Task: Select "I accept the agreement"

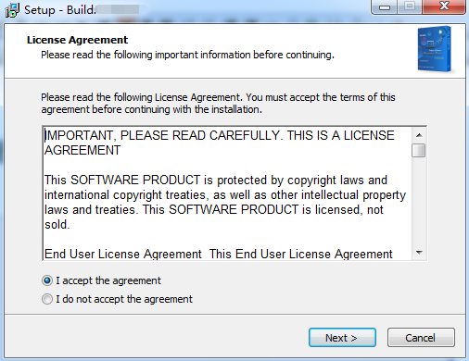Action: click(x=101, y=280)
